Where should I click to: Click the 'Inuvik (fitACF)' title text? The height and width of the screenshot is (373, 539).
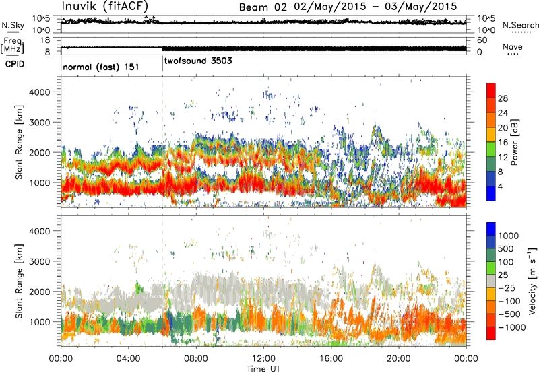click(105, 6)
